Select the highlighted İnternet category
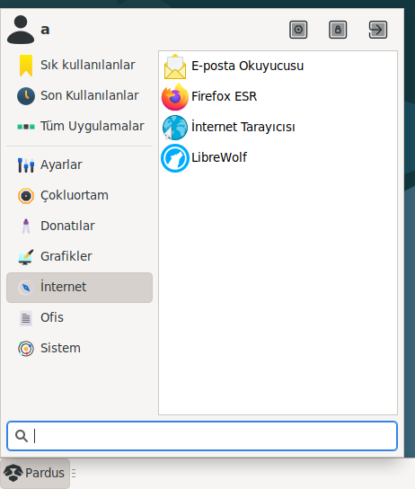415x489 pixels. click(79, 288)
